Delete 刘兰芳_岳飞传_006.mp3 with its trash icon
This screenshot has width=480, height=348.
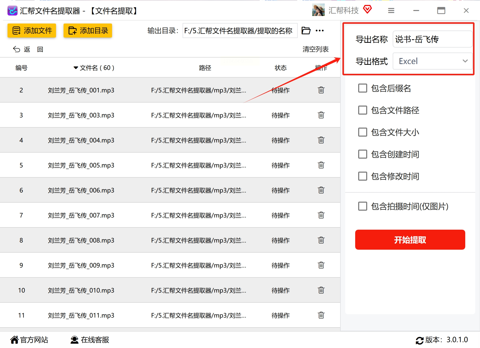click(x=321, y=190)
